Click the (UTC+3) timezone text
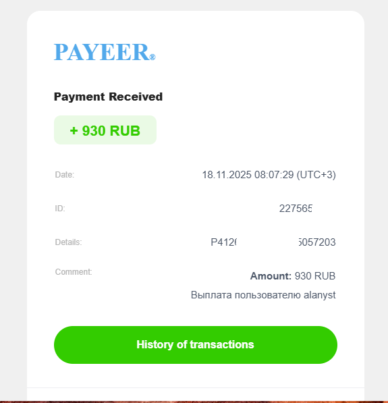388x403 pixels. tap(316, 175)
